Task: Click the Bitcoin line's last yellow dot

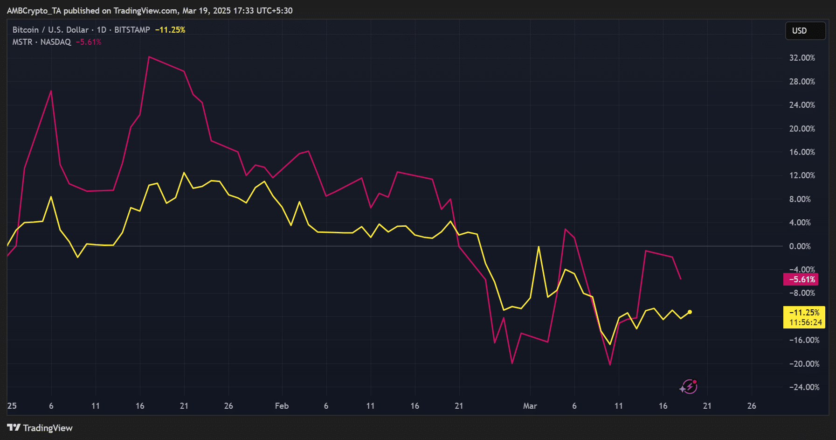Action: click(x=690, y=312)
